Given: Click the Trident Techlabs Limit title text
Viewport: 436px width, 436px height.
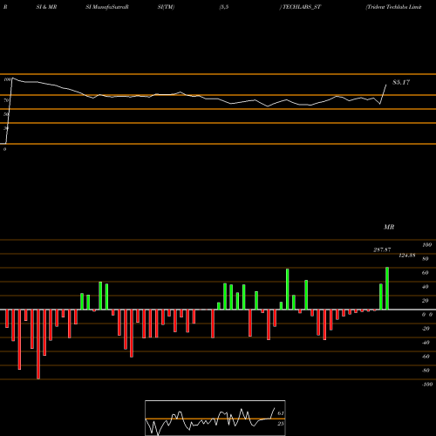Looking at the screenshot, I should (x=393, y=7).
